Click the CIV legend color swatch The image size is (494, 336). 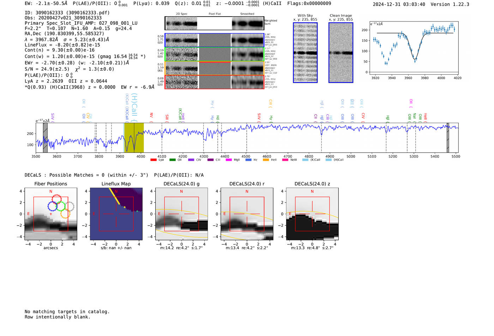coord(191,160)
